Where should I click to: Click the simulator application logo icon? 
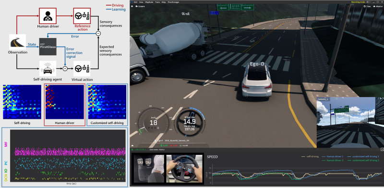(x=131, y=2)
